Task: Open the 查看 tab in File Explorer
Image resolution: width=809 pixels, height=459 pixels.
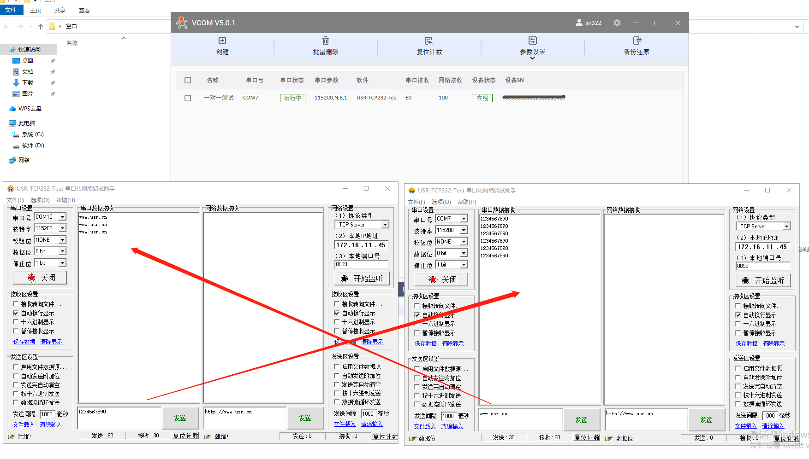Action: pyautogui.click(x=84, y=10)
